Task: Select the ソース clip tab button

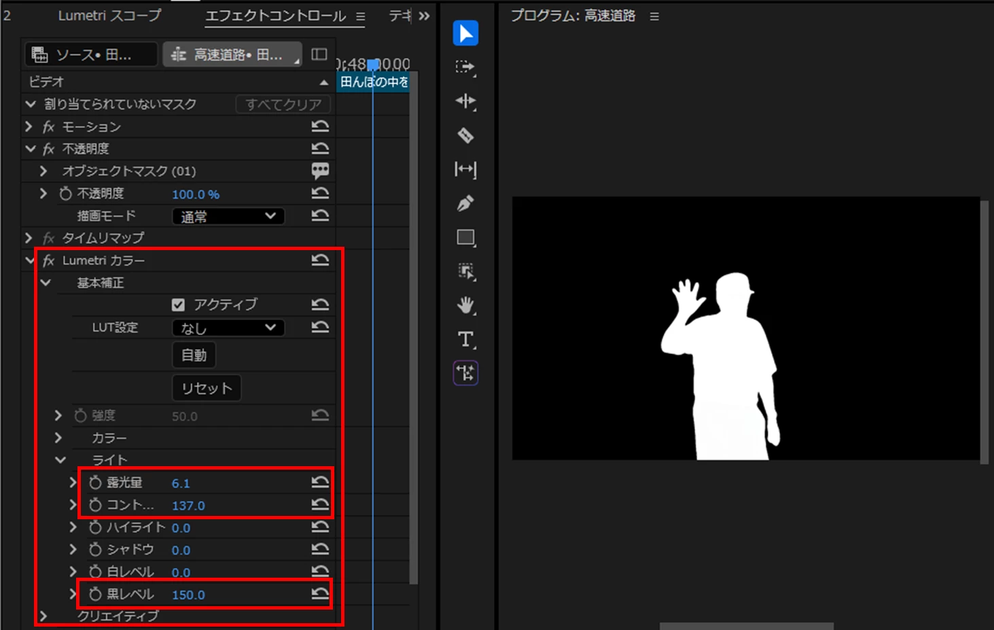Action: click(91, 54)
